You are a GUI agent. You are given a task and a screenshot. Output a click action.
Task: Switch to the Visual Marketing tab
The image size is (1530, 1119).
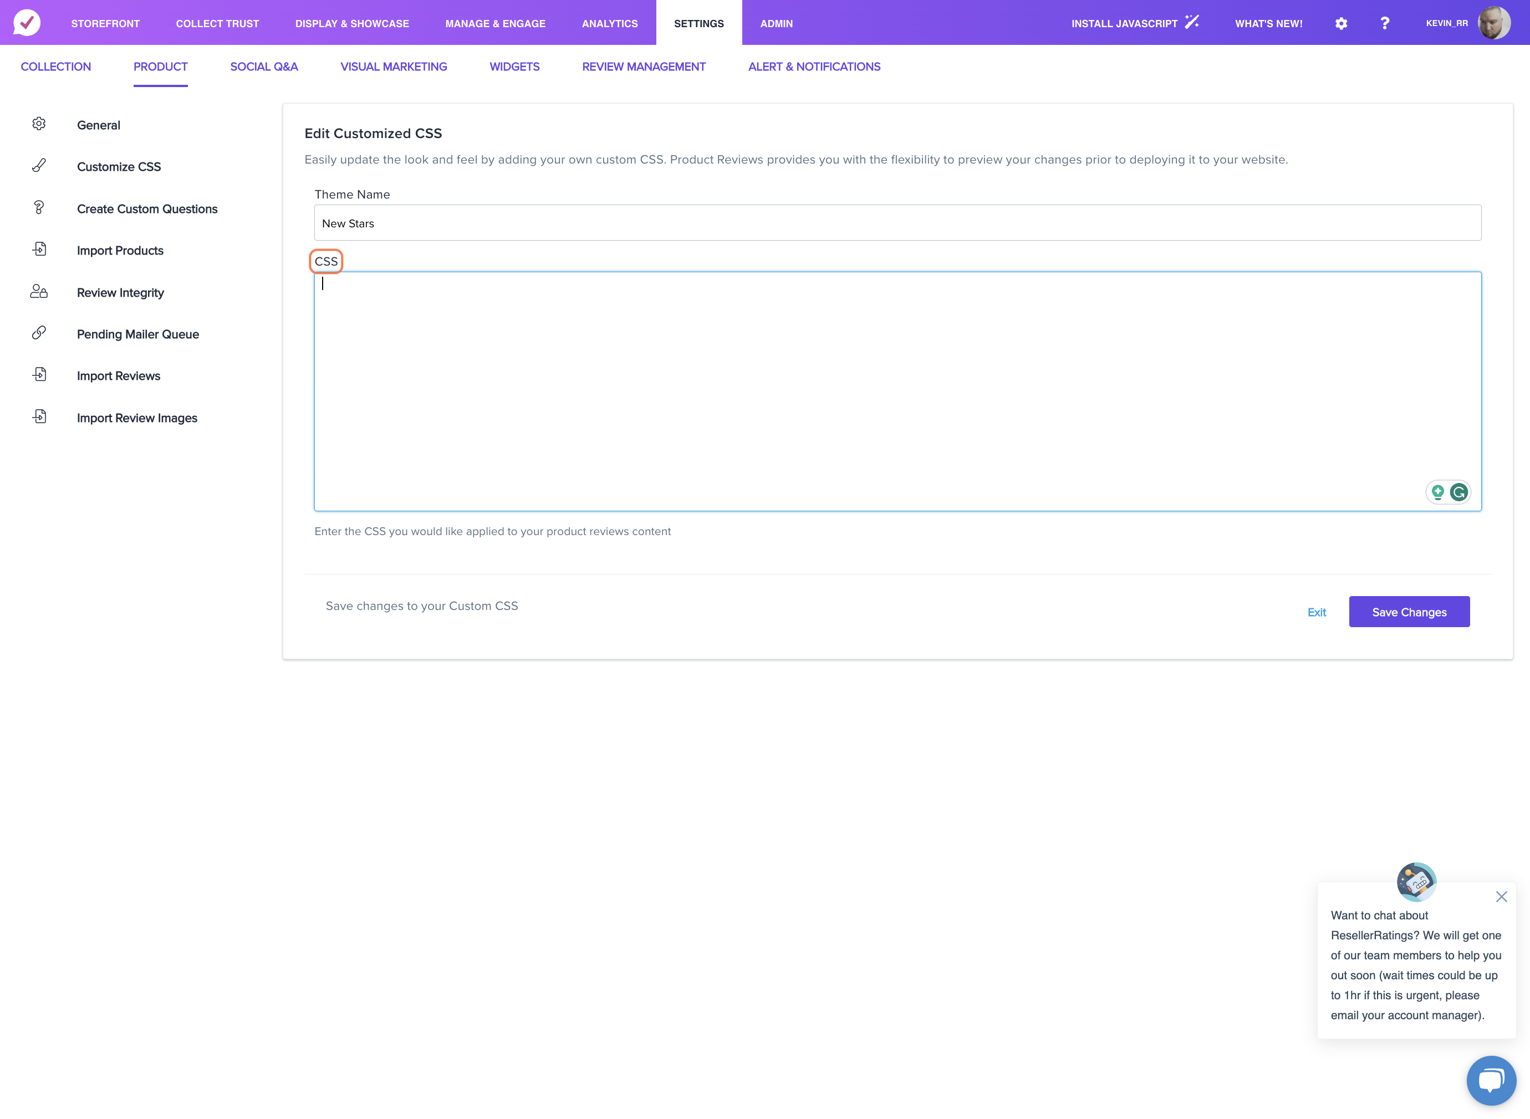click(x=394, y=67)
